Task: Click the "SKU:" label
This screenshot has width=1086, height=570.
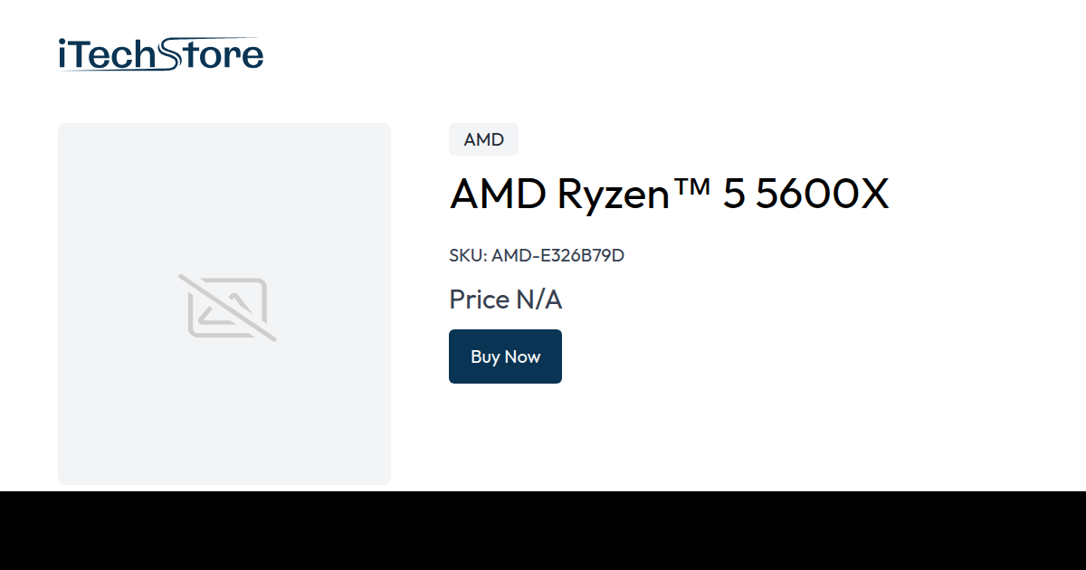Action: pyautogui.click(x=468, y=255)
